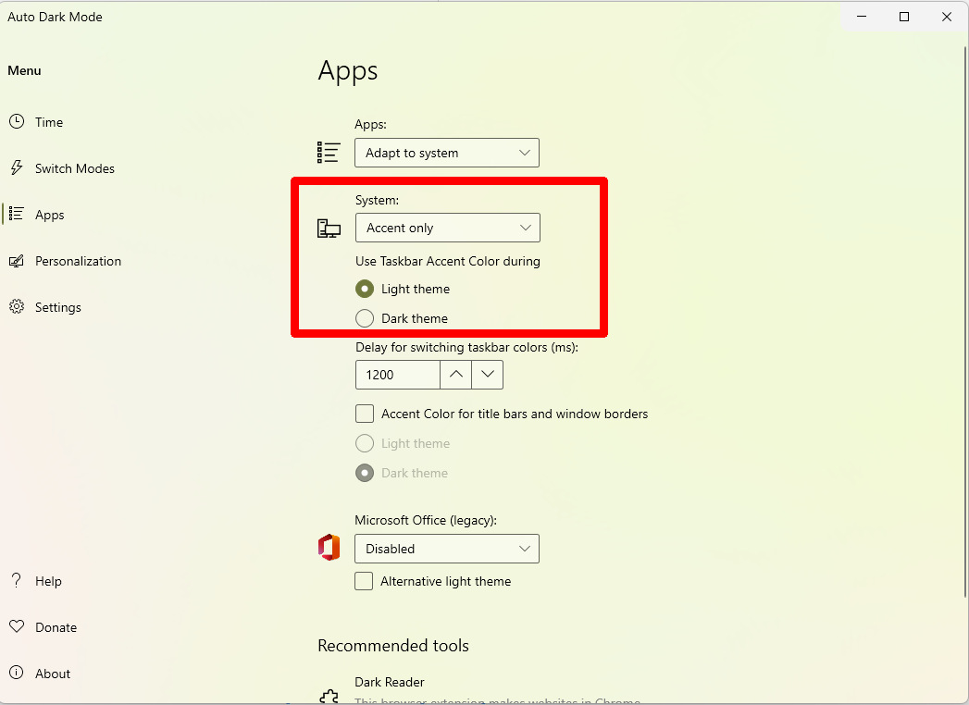Select Light theme for taskbar accent color
This screenshot has width=969, height=705.
click(365, 289)
